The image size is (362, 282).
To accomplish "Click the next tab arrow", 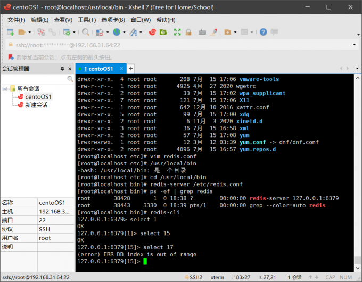I will pyautogui.click(x=348, y=68).
